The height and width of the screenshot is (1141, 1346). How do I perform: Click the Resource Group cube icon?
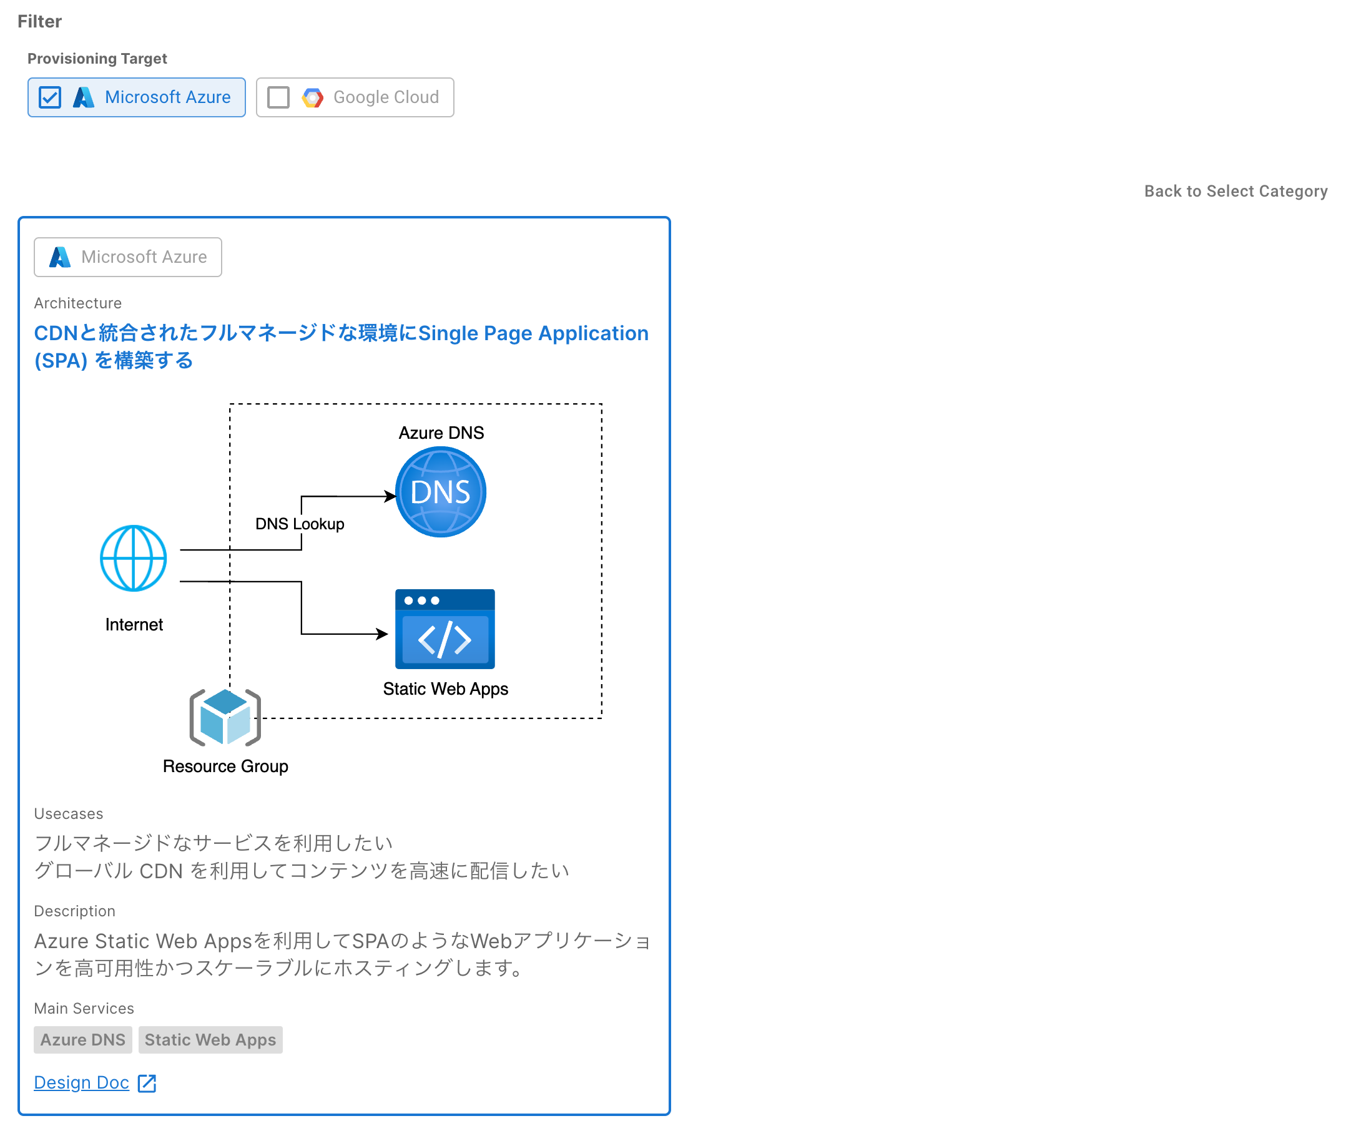pos(225,718)
